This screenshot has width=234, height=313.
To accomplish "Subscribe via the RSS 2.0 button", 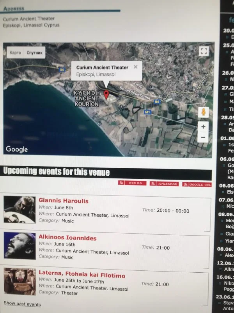I will coord(132,184).
